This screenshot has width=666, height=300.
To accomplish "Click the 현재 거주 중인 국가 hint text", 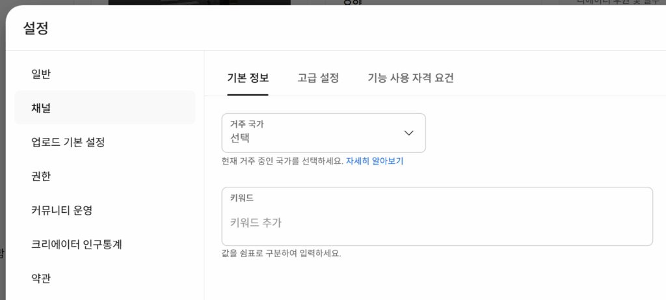I will [282, 161].
